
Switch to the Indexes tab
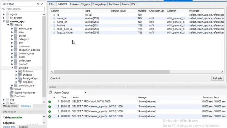pos(74,4)
